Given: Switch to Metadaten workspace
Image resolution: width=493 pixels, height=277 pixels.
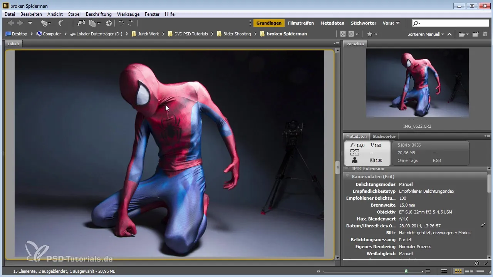Looking at the screenshot, I should pyautogui.click(x=332, y=23).
